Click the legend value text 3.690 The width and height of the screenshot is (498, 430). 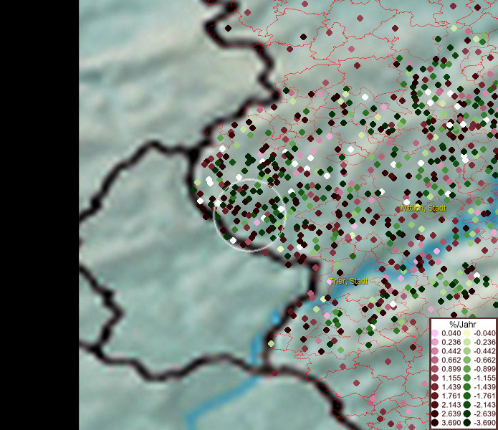tap(451, 423)
